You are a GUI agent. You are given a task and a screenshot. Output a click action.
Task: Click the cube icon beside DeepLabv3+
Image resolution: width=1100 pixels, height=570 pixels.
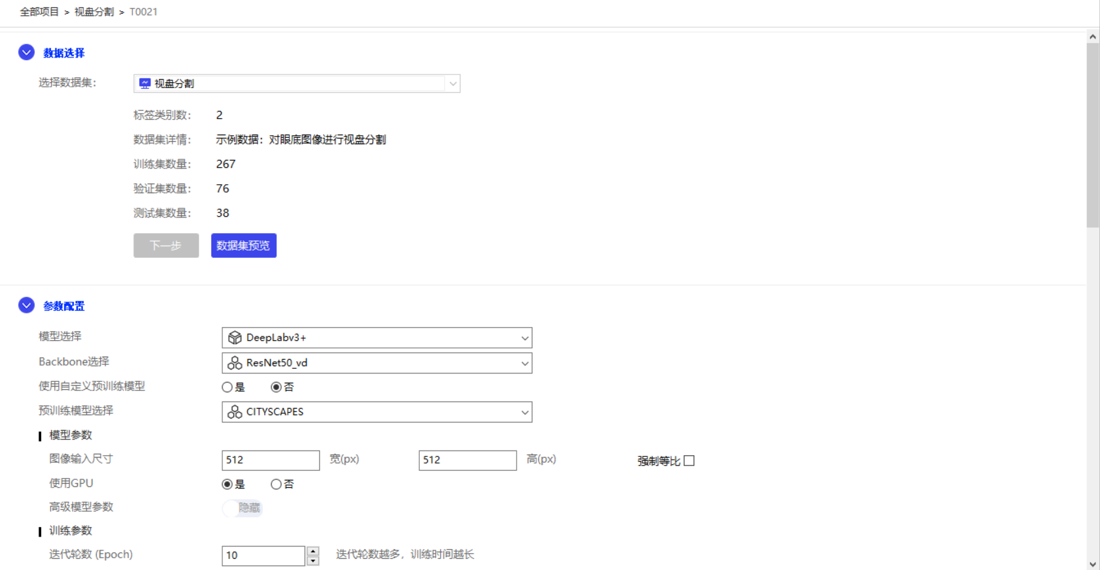(x=234, y=338)
